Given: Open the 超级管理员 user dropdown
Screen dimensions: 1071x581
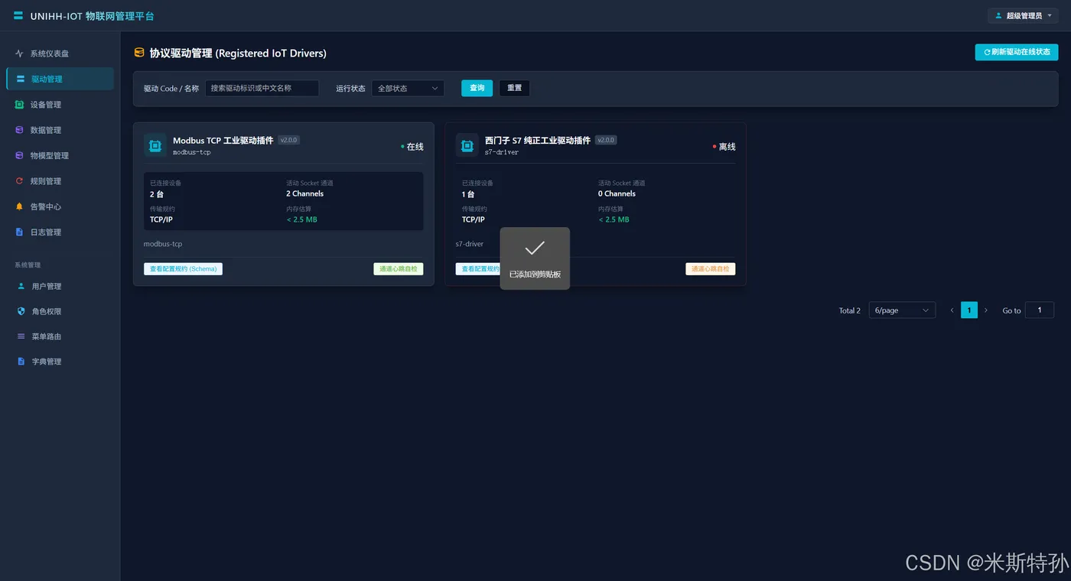Looking at the screenshot, I should tap(1024, 15).
